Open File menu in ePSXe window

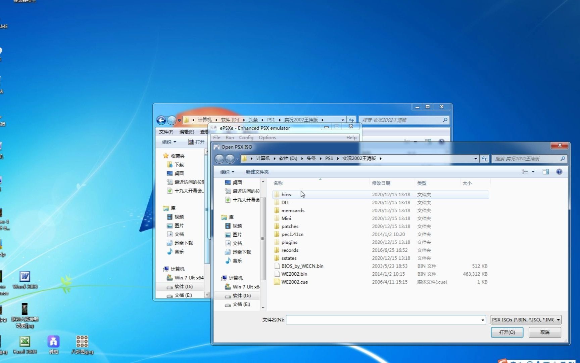click(217, 137)
